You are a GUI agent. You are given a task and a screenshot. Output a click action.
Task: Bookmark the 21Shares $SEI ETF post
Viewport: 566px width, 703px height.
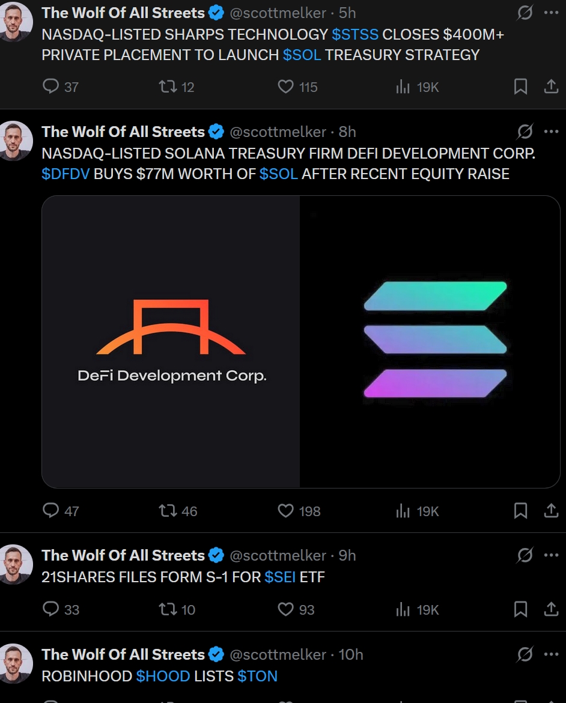click(521, 610)
